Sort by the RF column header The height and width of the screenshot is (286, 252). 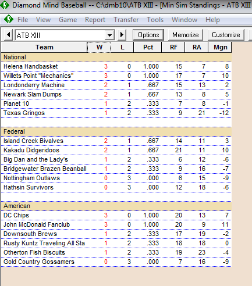(173, 47)
